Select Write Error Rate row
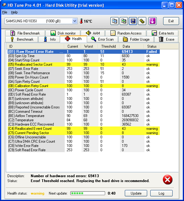The image size is (184, 201). pos(84,146)
